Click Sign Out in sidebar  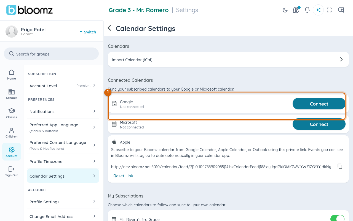pyautogui.click(x=12, y=172)
